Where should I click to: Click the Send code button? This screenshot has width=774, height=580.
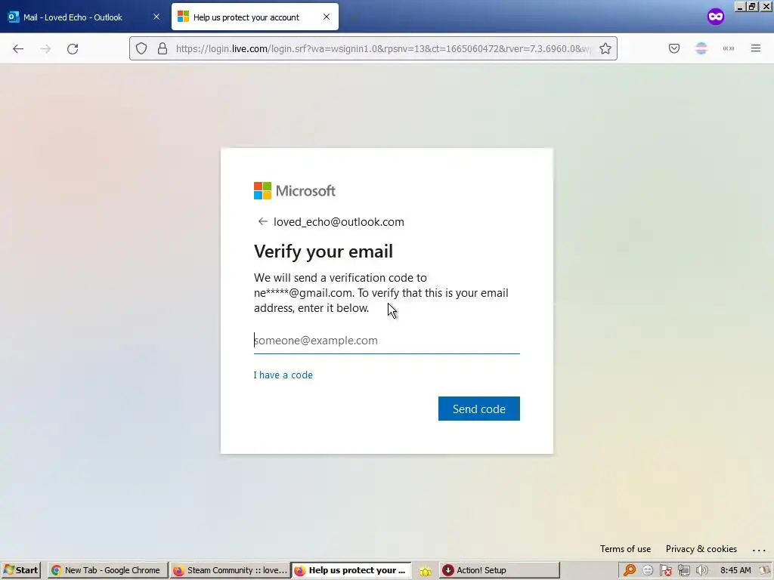(478, 409)
